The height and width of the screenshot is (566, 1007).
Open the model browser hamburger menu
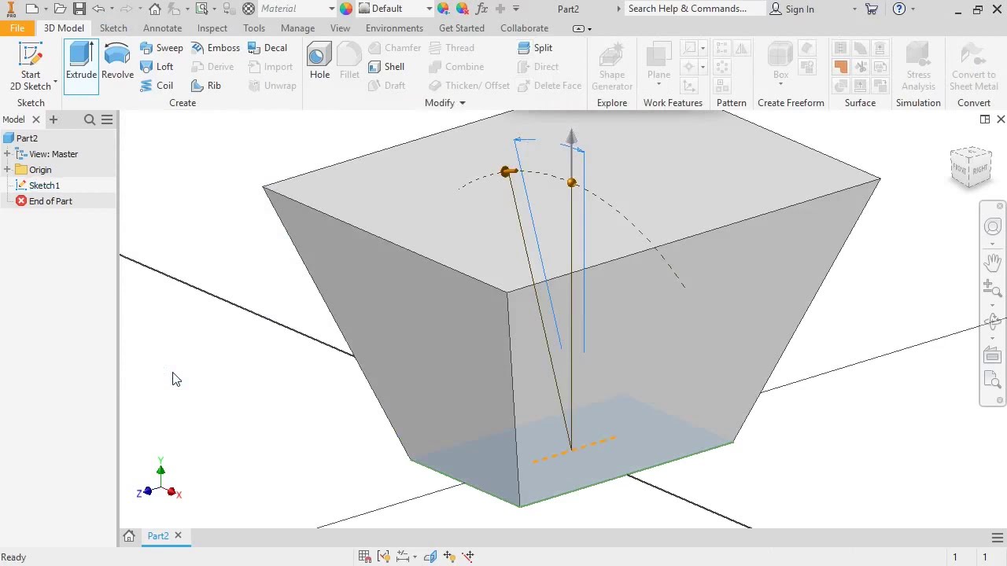107,119
